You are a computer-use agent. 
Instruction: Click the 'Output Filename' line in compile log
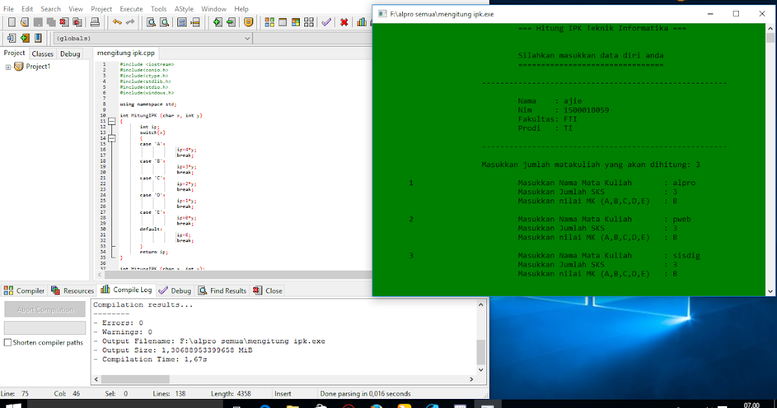(209, 341)
